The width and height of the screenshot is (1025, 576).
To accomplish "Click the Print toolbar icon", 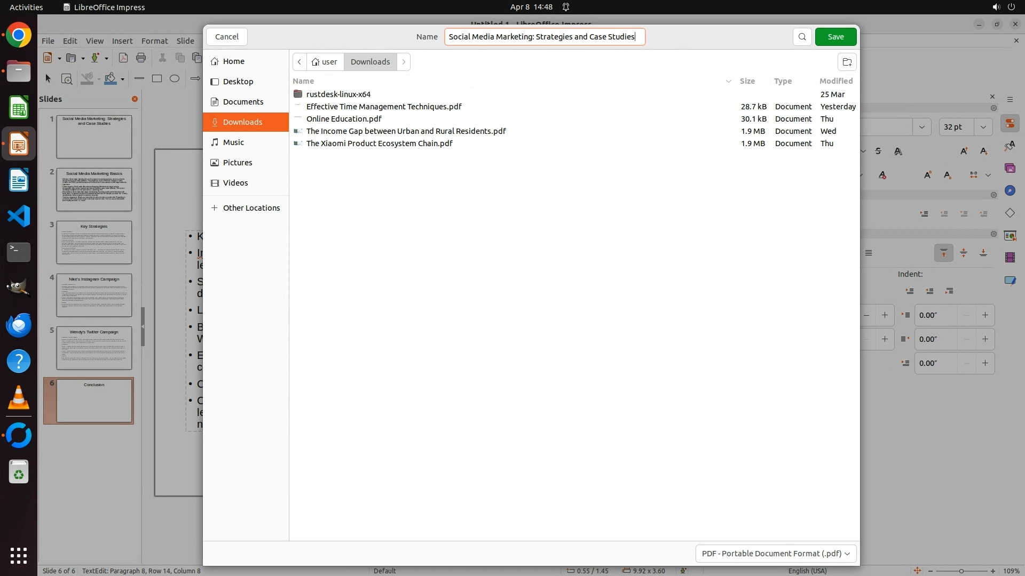I will point(141,58).
